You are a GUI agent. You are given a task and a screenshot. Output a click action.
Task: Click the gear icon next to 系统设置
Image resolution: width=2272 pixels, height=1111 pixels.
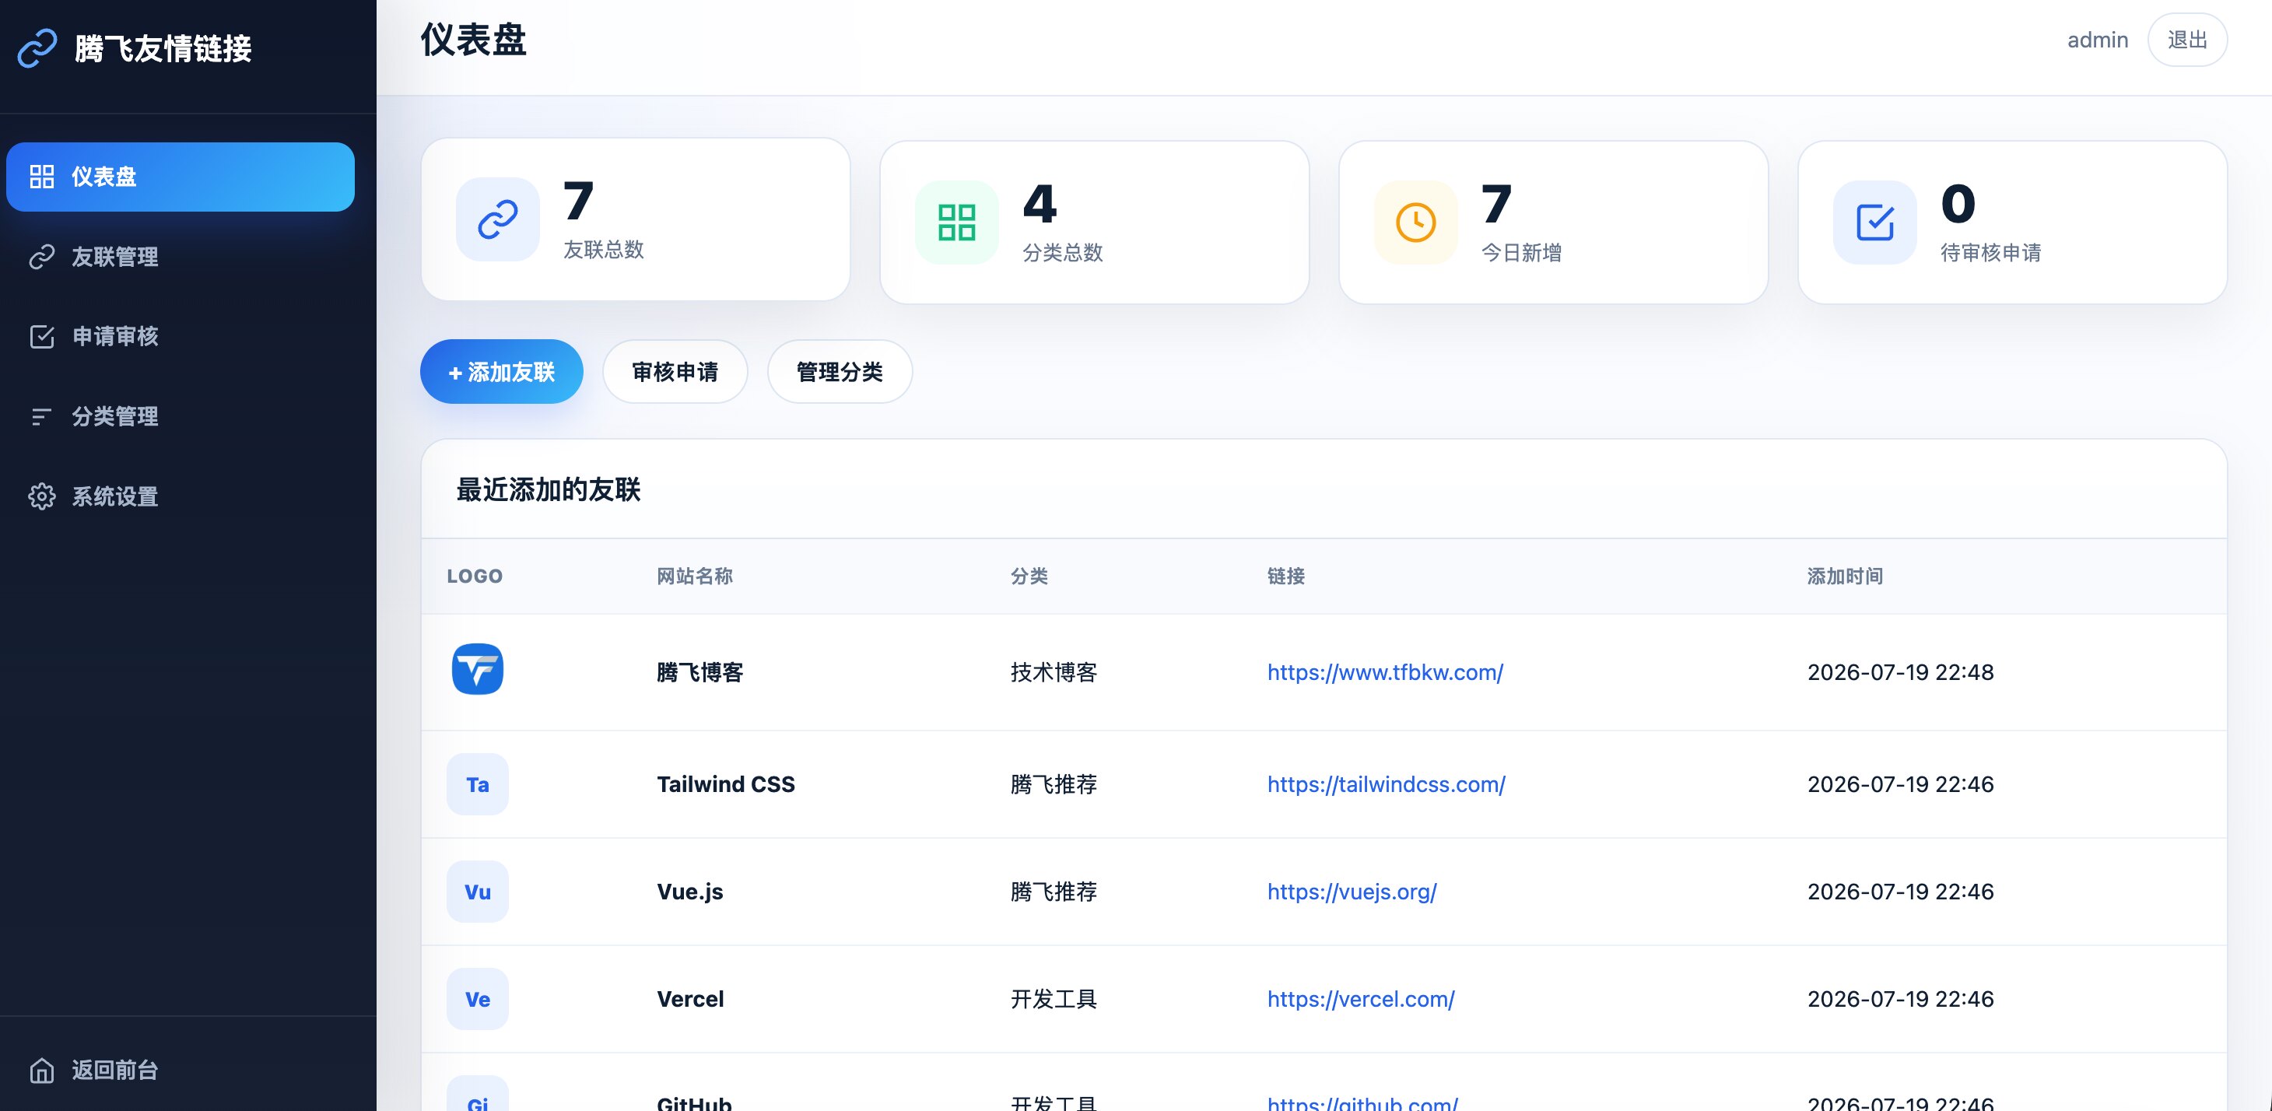point(41,496)
